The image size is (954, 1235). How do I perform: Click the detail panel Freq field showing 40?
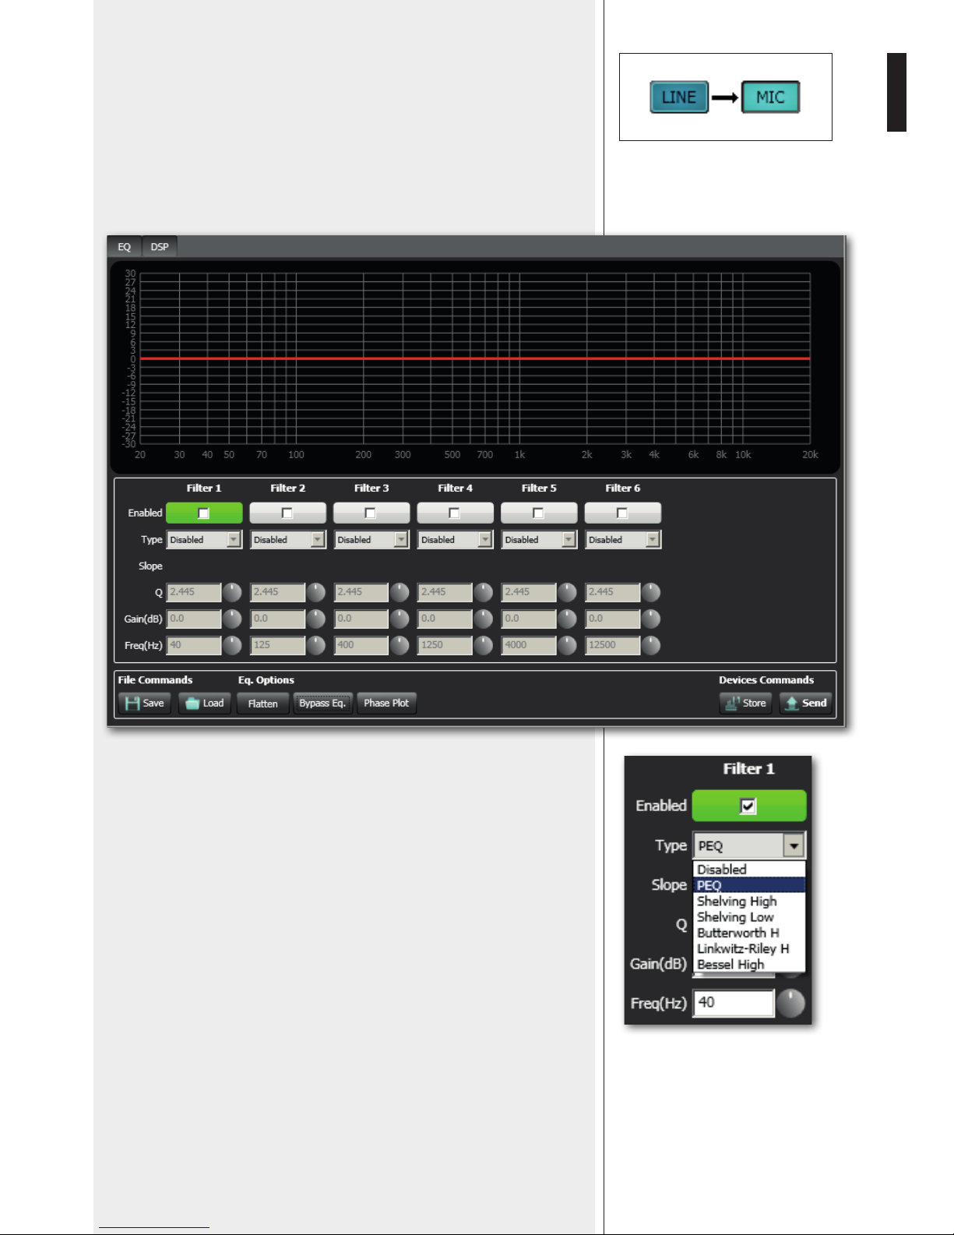pos(734,1003)
